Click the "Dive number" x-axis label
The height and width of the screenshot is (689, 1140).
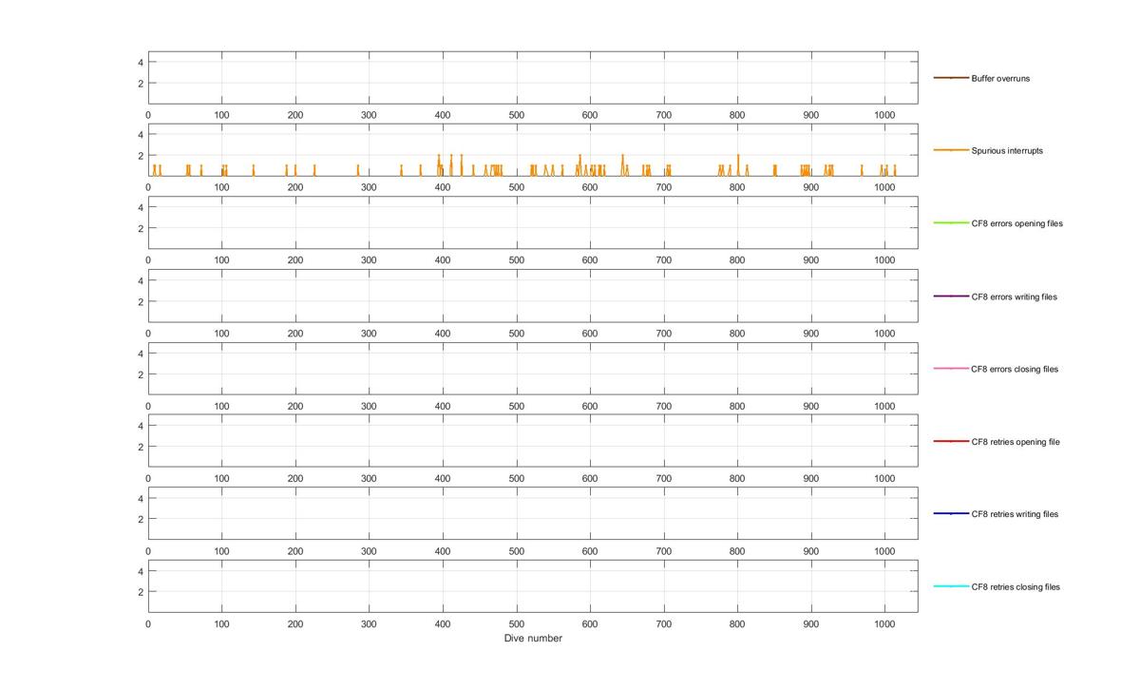click(x=533, y=639)
